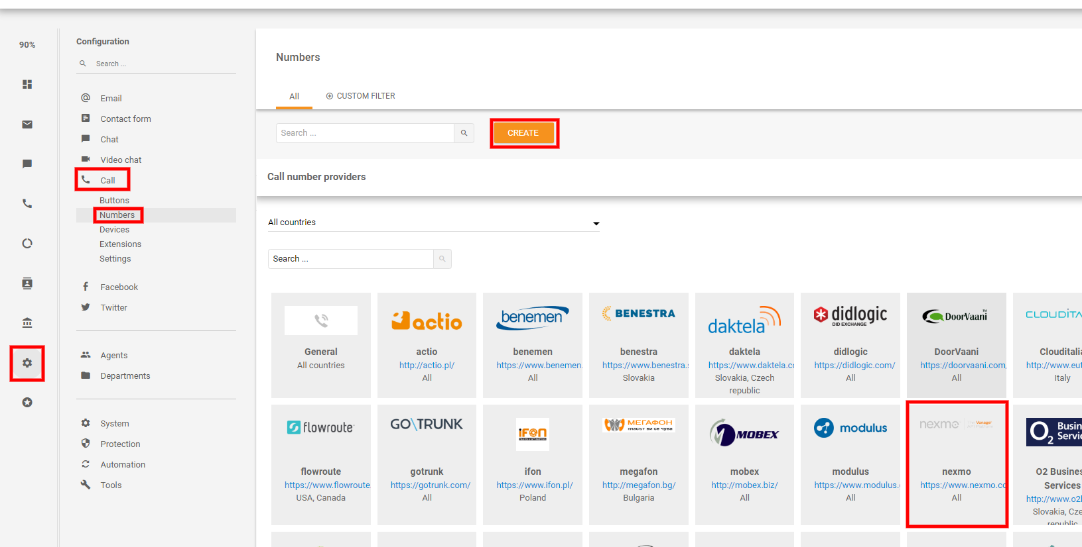The height and width of the screenshot is (547, 1082).
Task: Select the benemen provider logo
Action: (533, 318)
